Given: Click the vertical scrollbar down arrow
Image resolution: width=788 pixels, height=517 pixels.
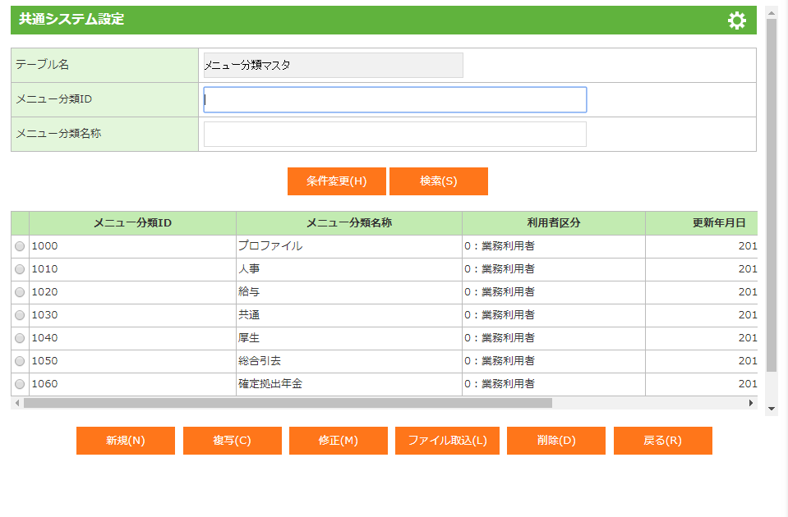Looking at the screenshot, I should click(x=771, y=409).
